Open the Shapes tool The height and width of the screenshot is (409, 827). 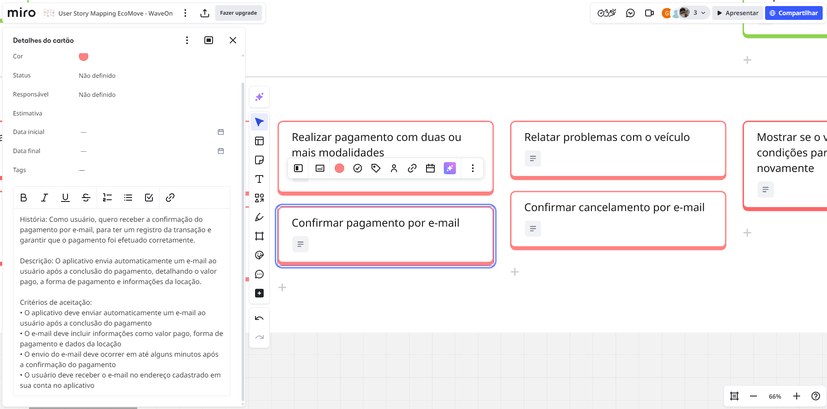(259, 198)
